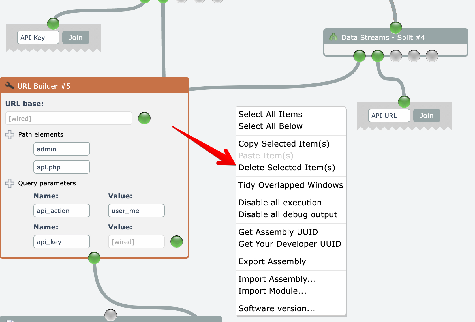The width and height of the screenshot is (475, 322).
Task: Select All Items from context menu
Action: point(270,114)
